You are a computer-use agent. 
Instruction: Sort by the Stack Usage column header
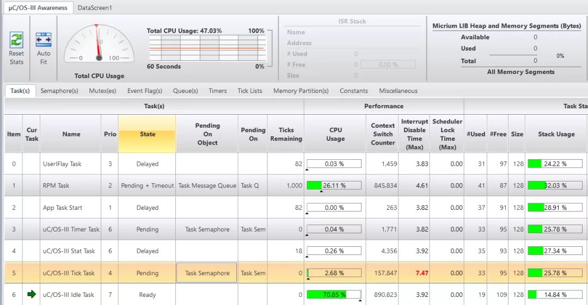tap(556, 134)
